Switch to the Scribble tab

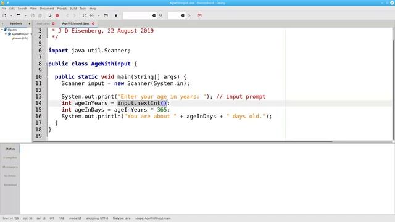10,176
